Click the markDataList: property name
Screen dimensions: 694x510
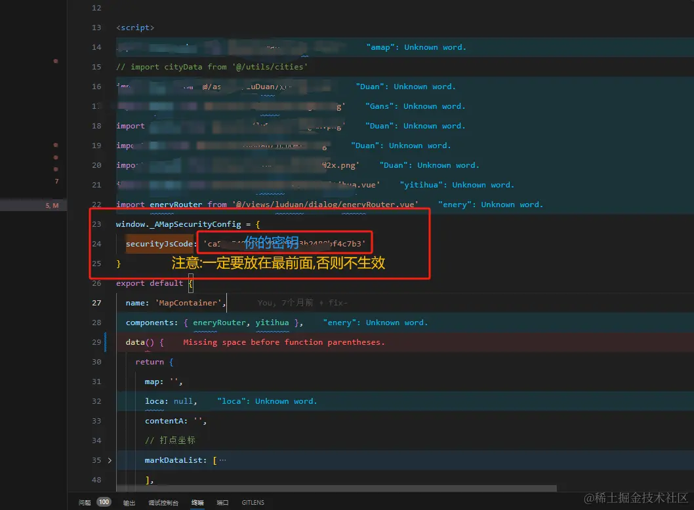click(x=176, y=460)
